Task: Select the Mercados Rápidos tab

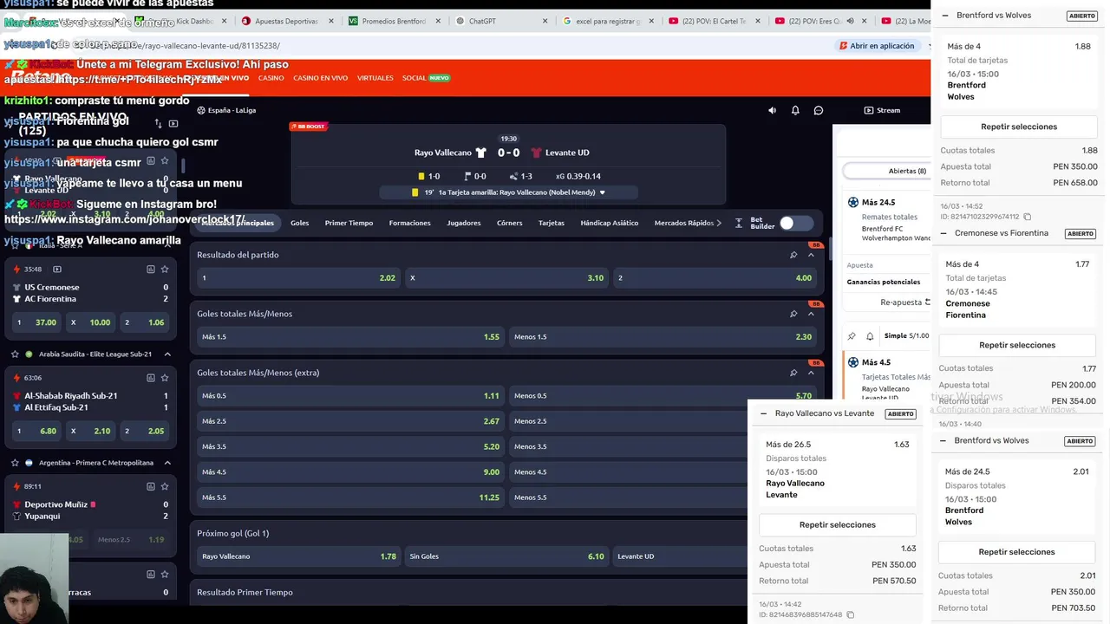Action: tap(684, 223)
